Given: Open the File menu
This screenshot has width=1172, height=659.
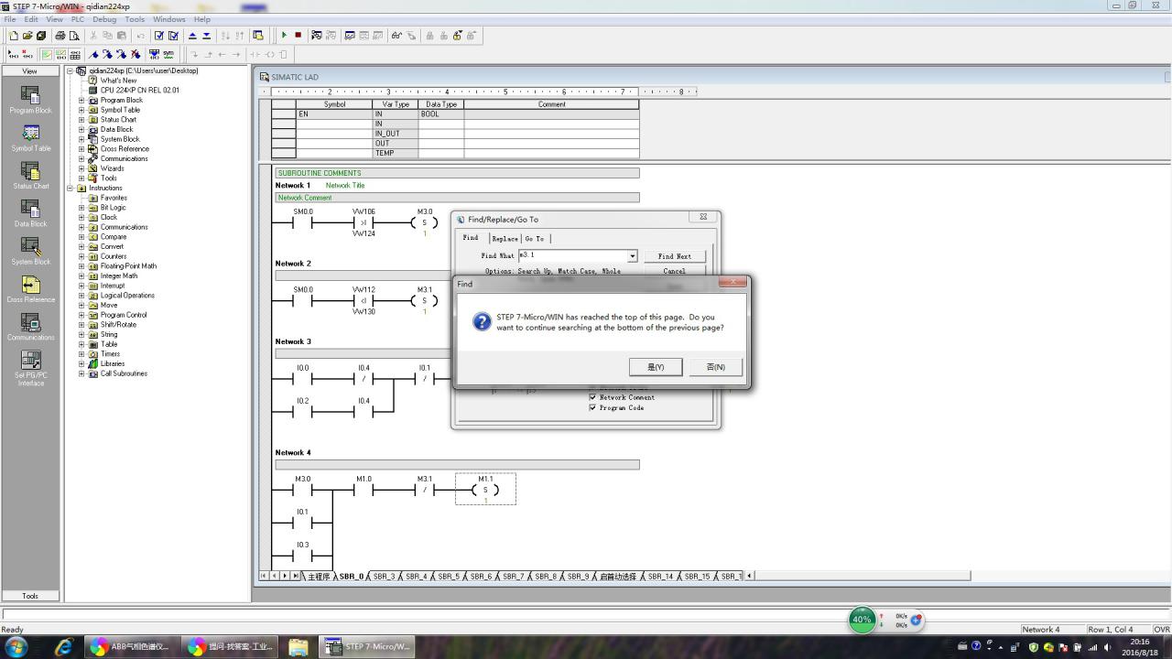Looking at the screenshot, I should [x=10, y=19].
